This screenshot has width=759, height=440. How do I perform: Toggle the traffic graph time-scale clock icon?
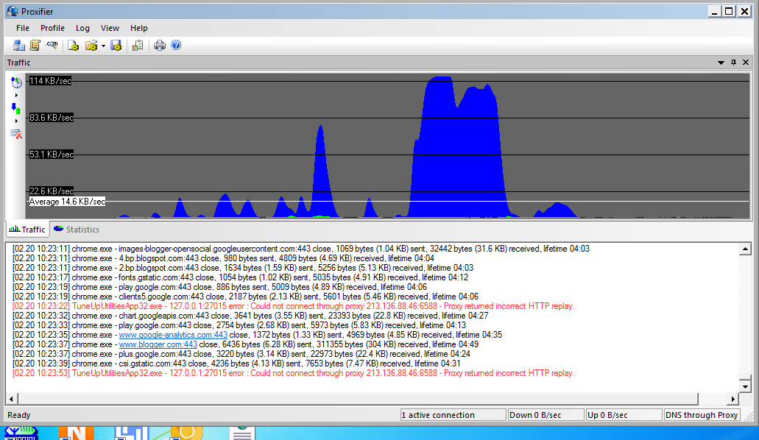(16, 83)
